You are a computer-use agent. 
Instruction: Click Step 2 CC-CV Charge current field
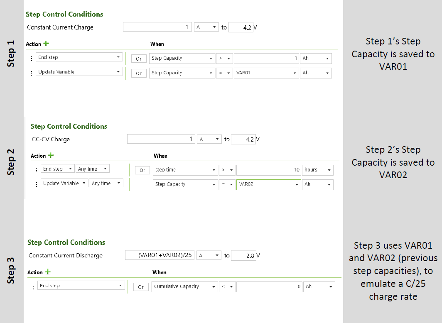(161, 139)
